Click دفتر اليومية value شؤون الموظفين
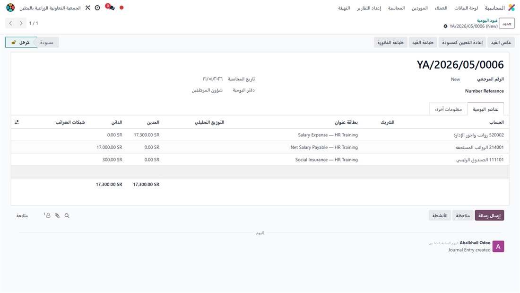This screenshot has height=293, width=520. 207,90
